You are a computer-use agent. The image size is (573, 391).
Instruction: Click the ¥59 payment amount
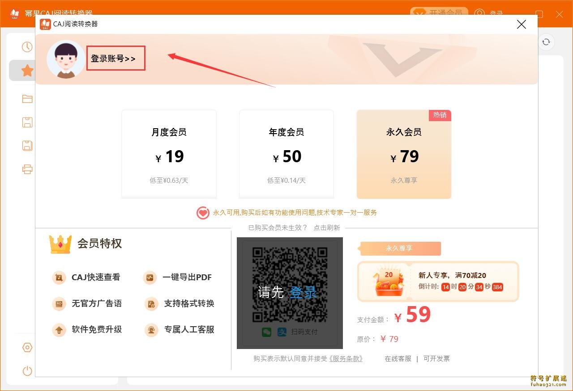(412, 315)
